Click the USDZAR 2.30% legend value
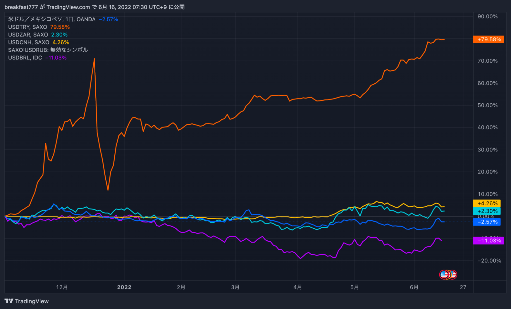This screenshot has width=511, height=309. tap(59, 35)
